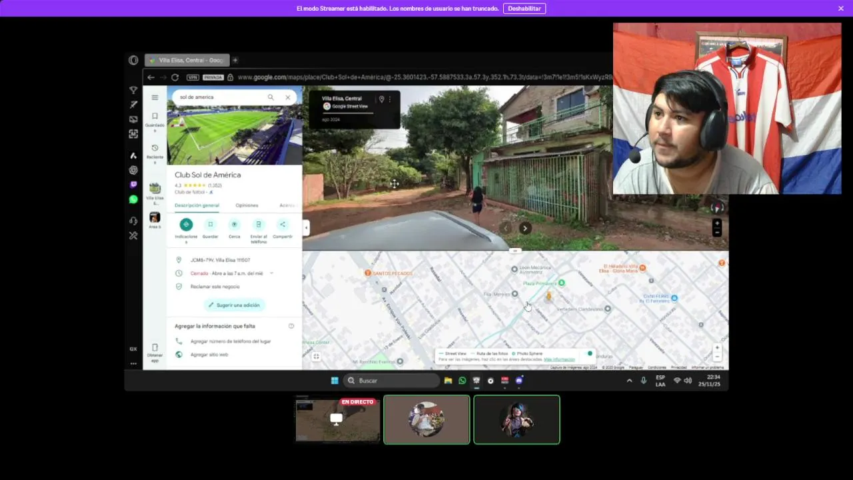Screen dimensions: 853x480
Task: Click the Sugerir una edición button
Action: (x=234, y=305)
